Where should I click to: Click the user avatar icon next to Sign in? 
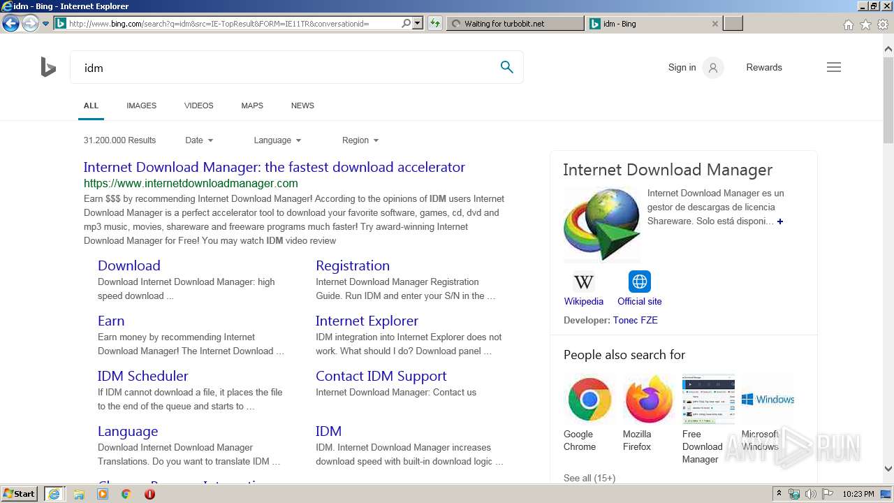(x=712, y=68)
